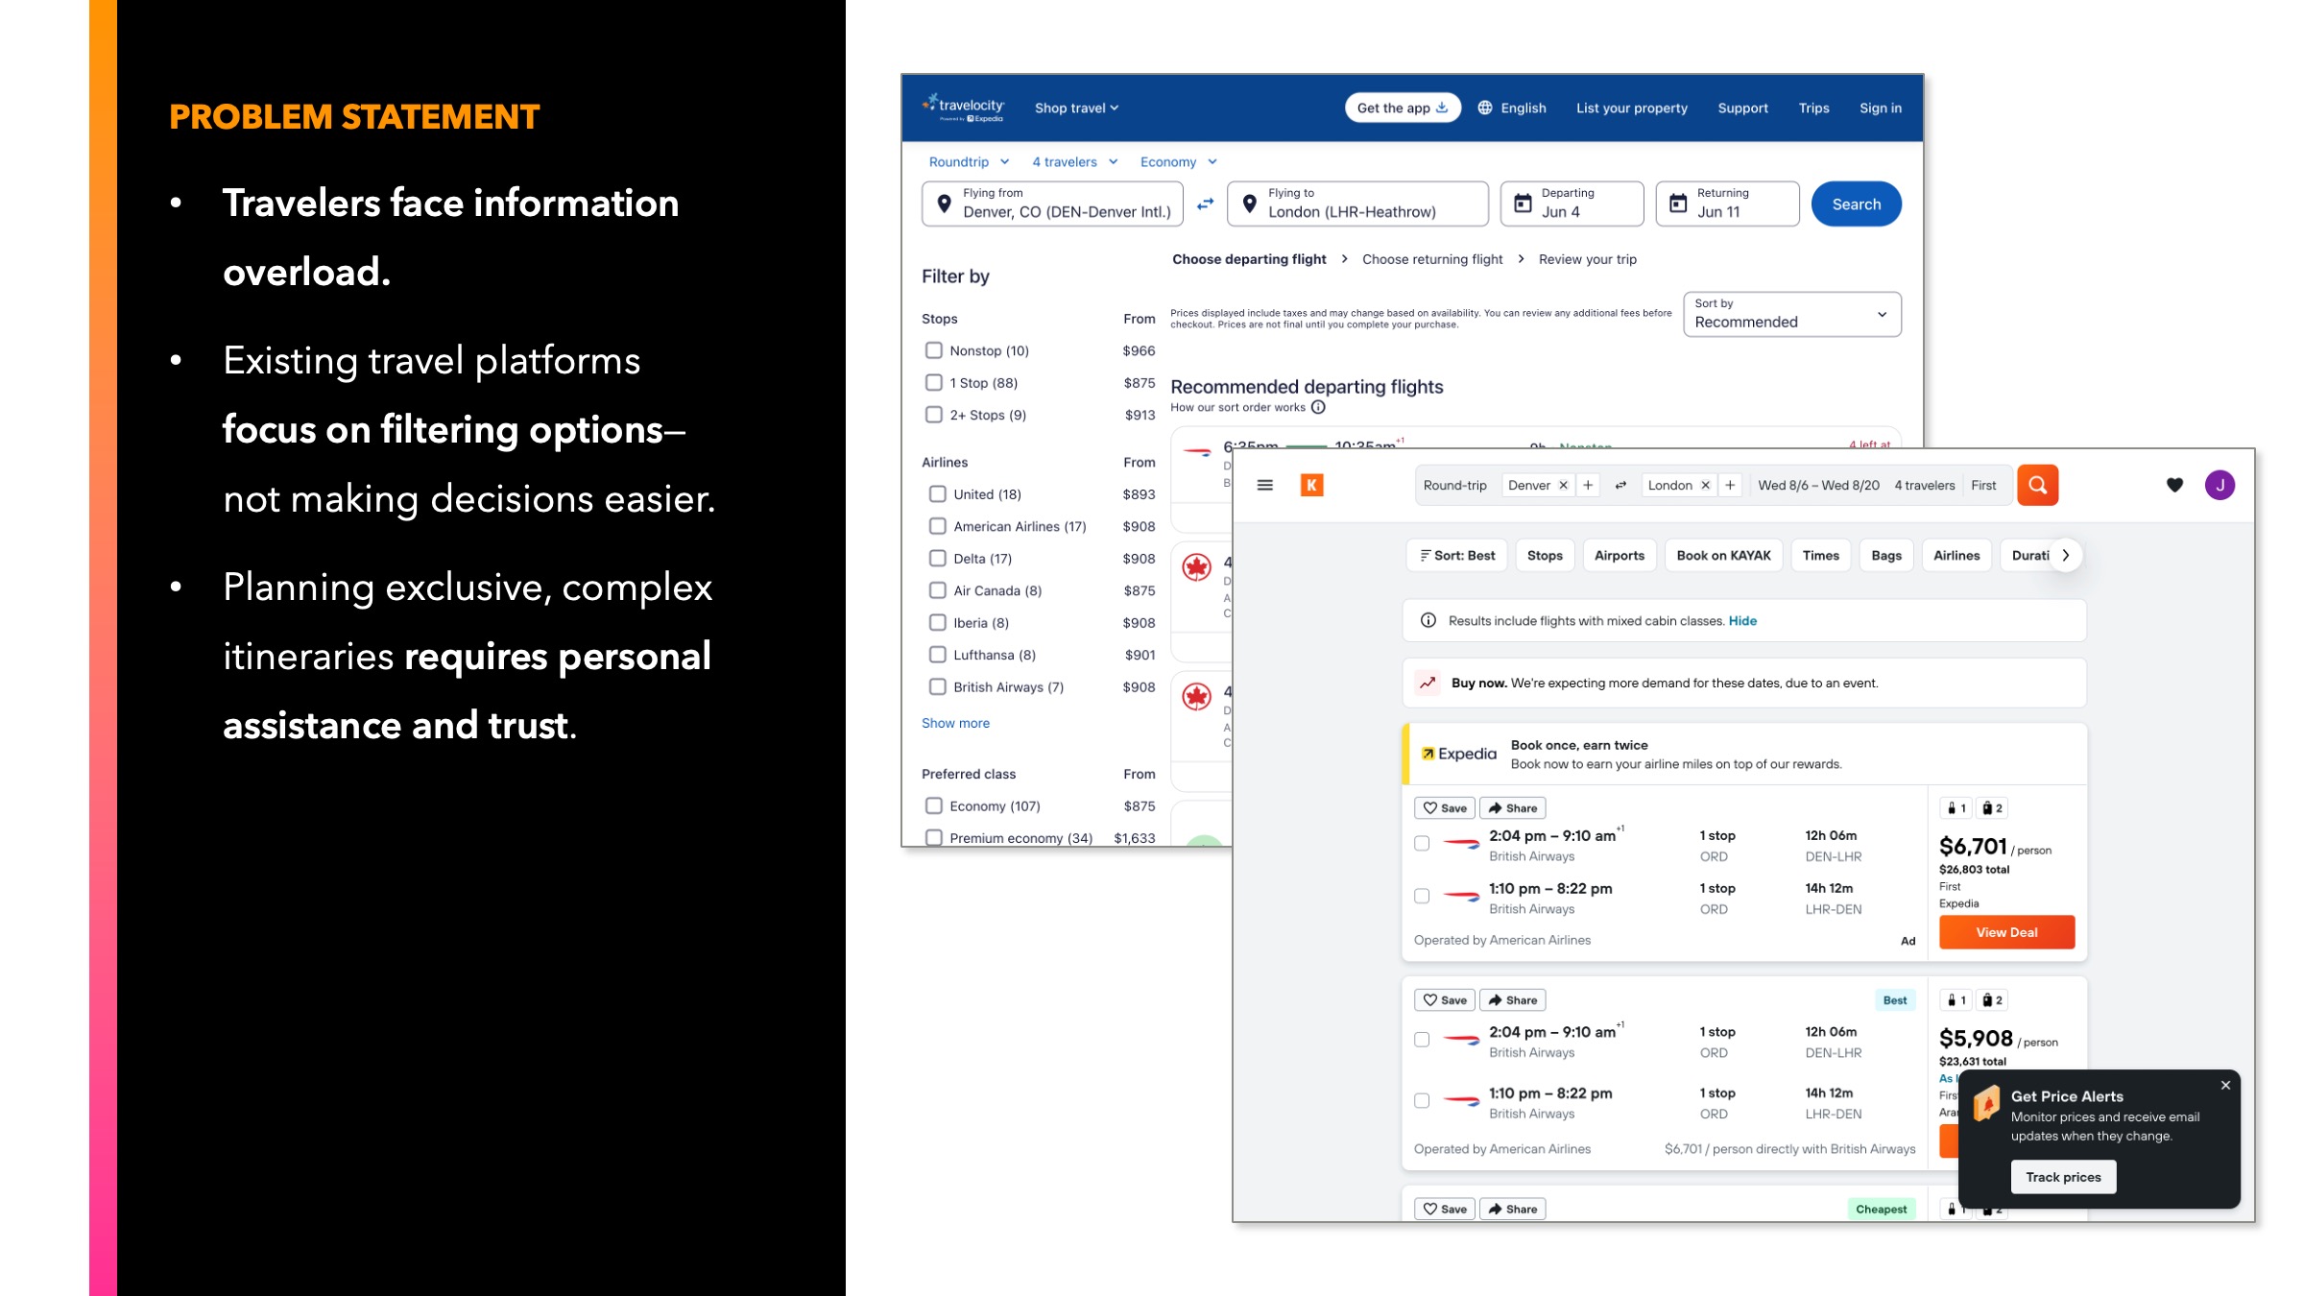Open the Trips menu item
This screenshot has width=2304, height=1296.
coord(1813,108)
